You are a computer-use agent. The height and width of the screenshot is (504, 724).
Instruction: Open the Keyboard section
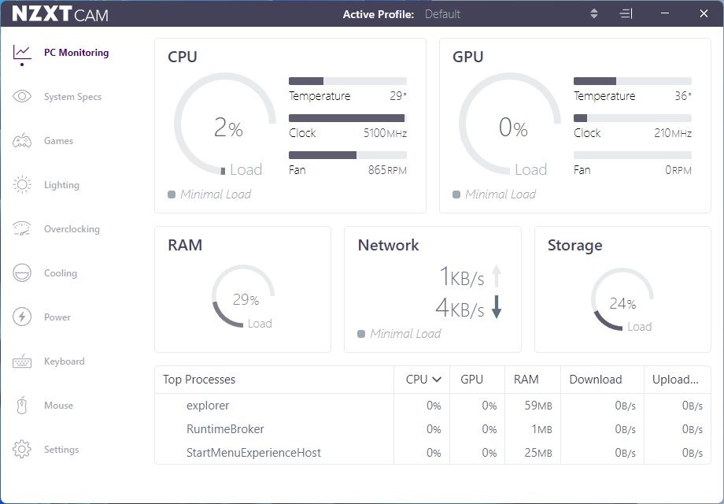[65, 361]
